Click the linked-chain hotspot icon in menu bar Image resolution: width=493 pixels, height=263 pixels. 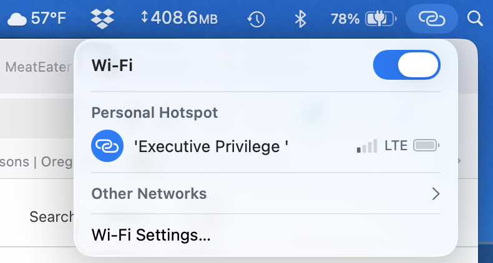[431, 19]
